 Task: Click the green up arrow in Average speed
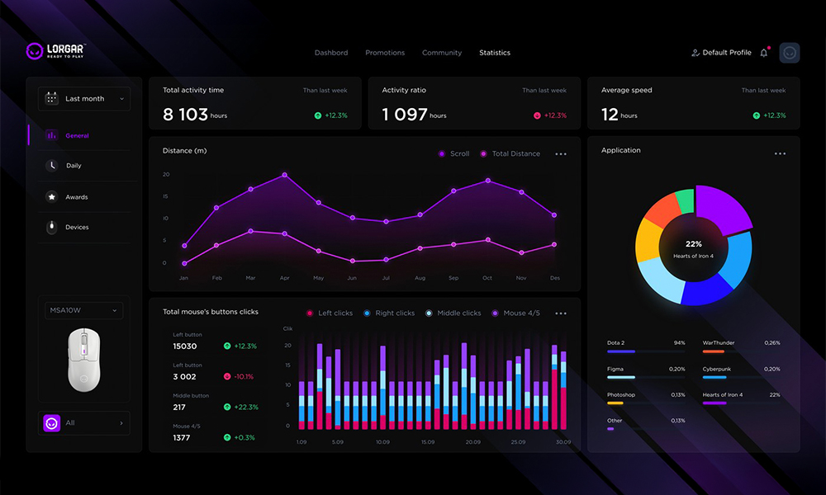(x=757, y=115)
